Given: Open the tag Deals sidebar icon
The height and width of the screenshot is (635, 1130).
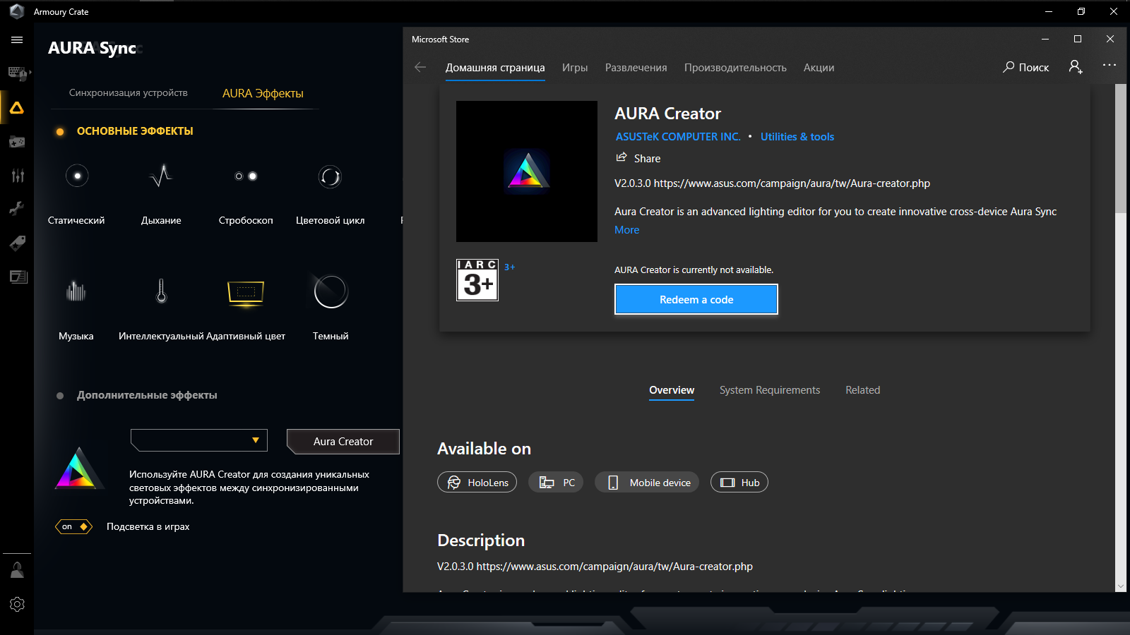Looking at the screenshot, I should (17, 243).
